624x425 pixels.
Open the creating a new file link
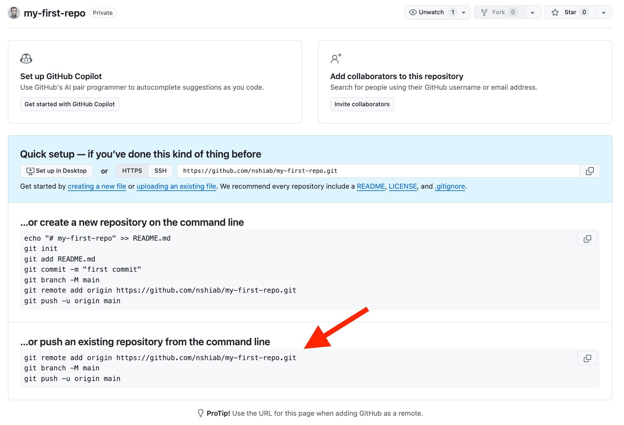click(97, 186)
